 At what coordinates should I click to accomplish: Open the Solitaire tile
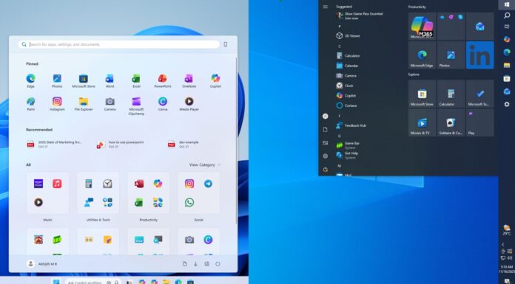tap(451, 122)
